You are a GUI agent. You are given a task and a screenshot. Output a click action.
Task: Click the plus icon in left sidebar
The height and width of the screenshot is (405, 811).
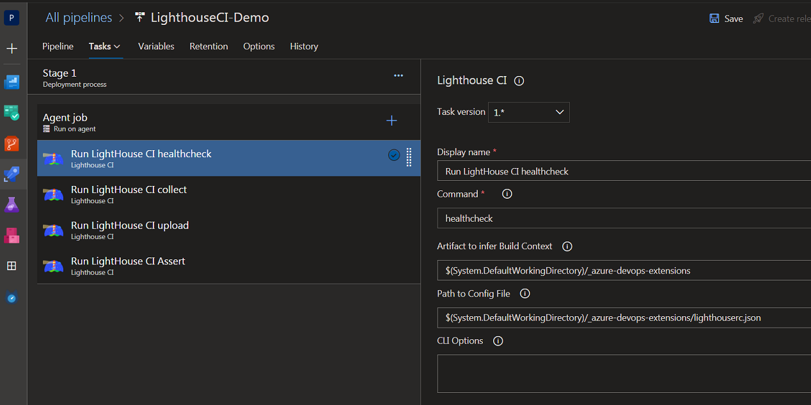pos(12,49)
